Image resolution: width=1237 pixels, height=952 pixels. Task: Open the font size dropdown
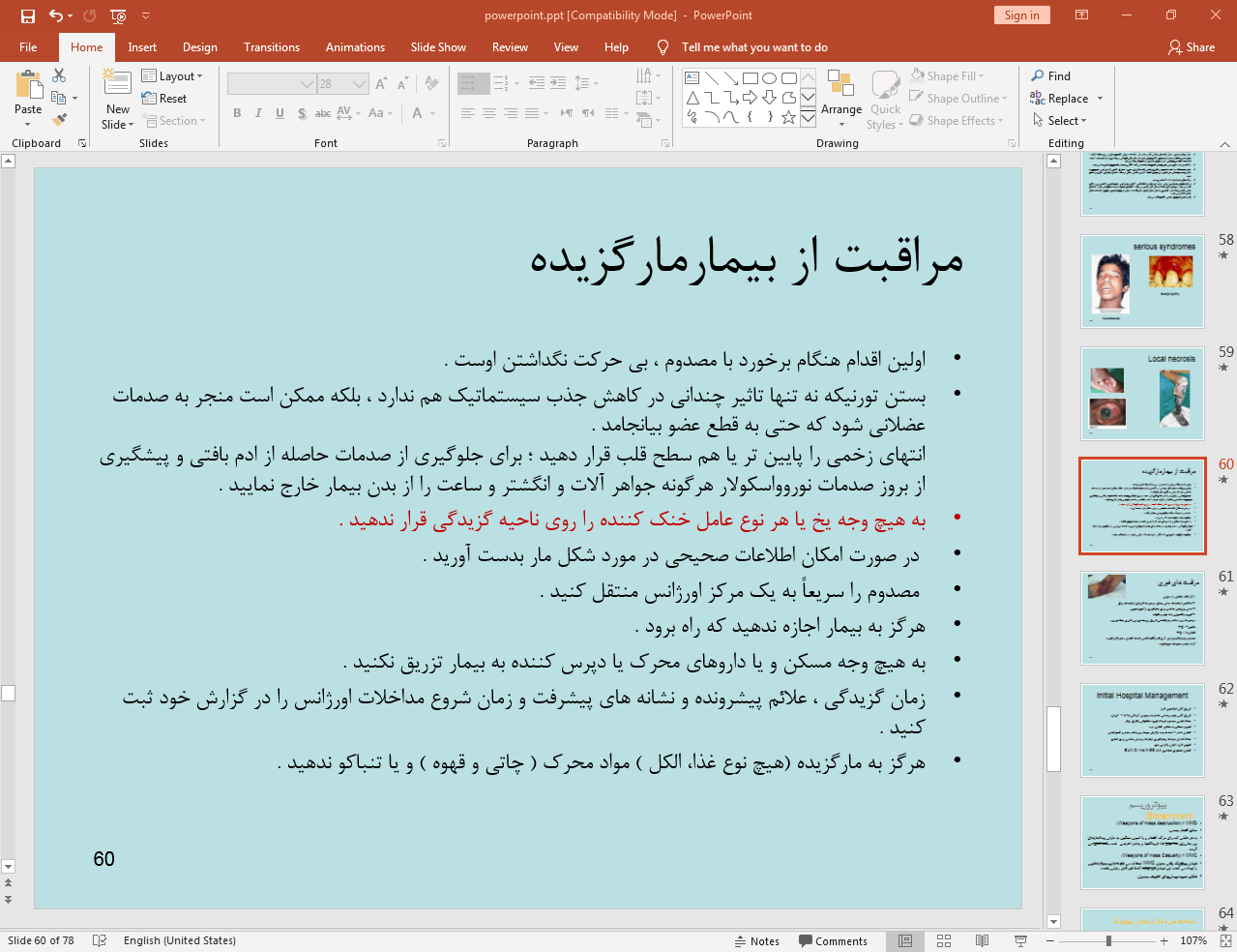[360, 84]
